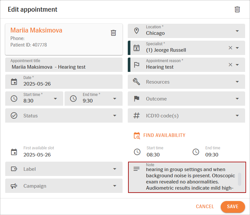Open the Outcome dropdown
Screen dimensions: 250x215
[x=237, y=99]
